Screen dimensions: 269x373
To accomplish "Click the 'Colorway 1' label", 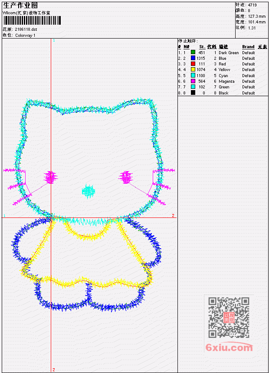I will point(25,36).
